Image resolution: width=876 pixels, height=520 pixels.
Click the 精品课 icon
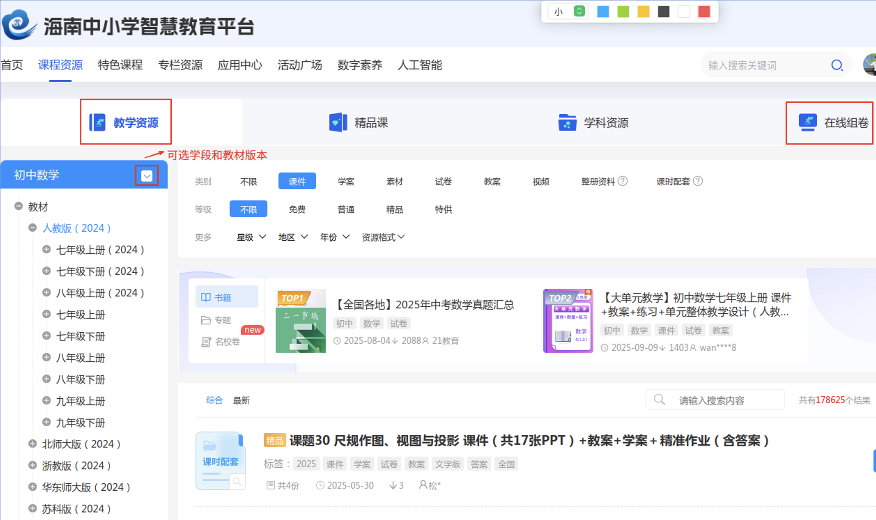(338, 123)
